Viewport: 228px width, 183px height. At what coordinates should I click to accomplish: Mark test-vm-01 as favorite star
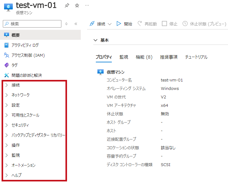[x=77, y=6]
